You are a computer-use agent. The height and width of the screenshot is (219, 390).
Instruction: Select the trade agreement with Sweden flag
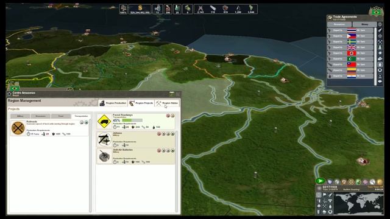pos(350,42)
